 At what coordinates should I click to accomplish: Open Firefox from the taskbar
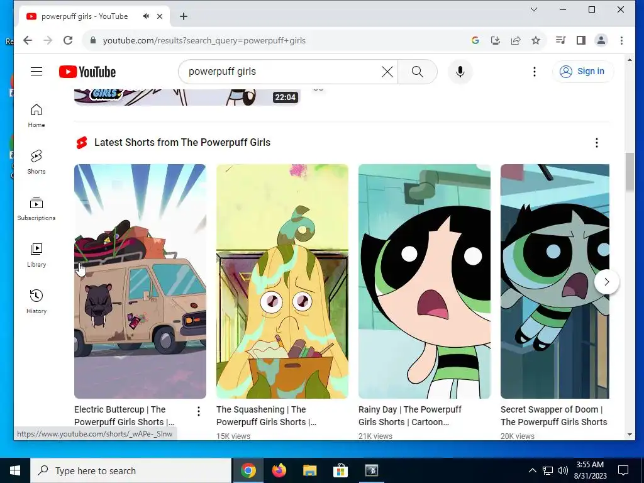coord(279,470)
